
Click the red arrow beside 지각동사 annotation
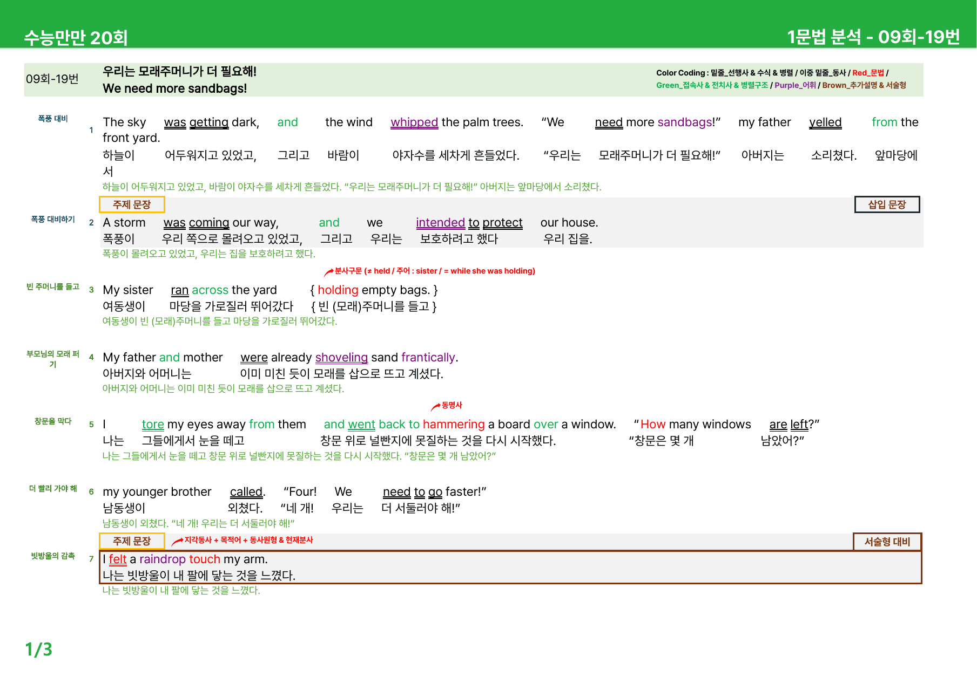[x=177, y=542]
